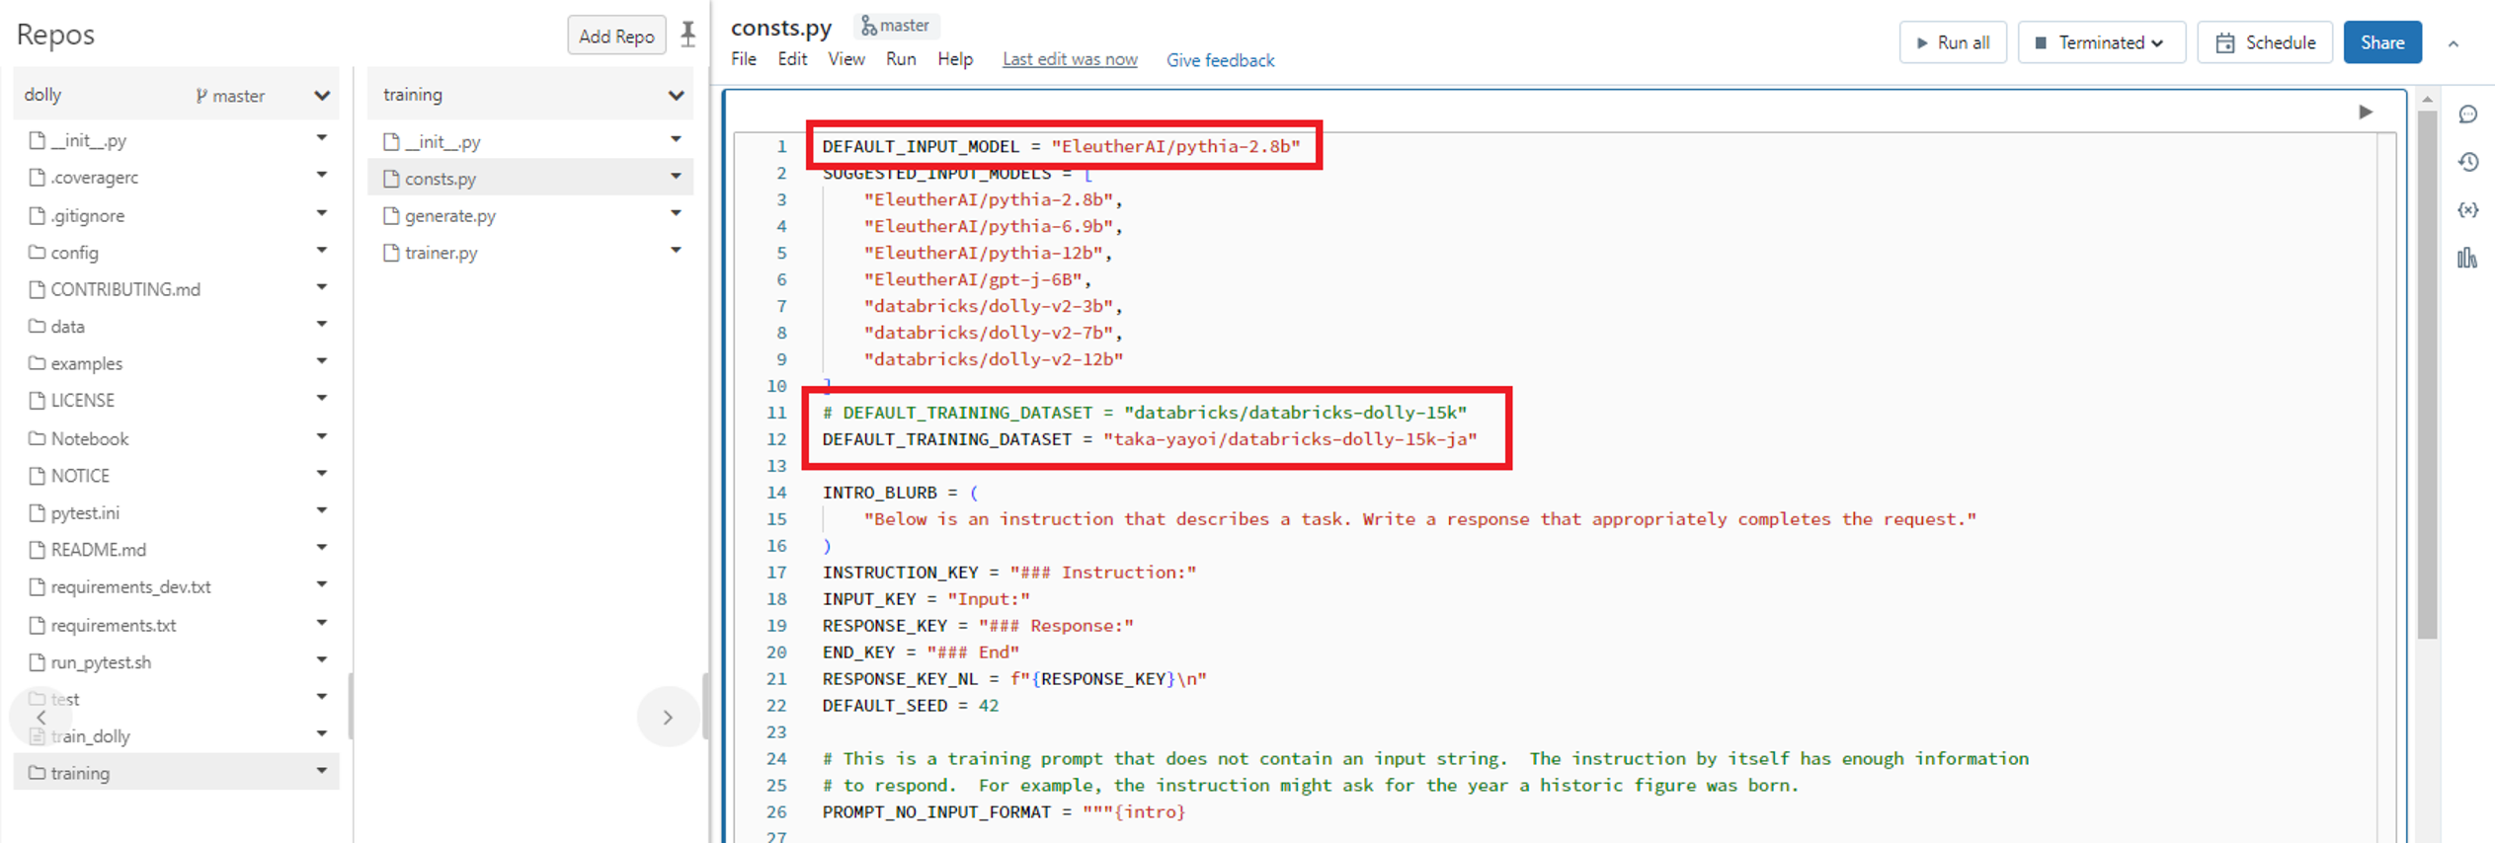Click the pin icon next to Add Repo
This screenshot has width=2495, height=843.
pyautogui.click(x=688, y=35)
